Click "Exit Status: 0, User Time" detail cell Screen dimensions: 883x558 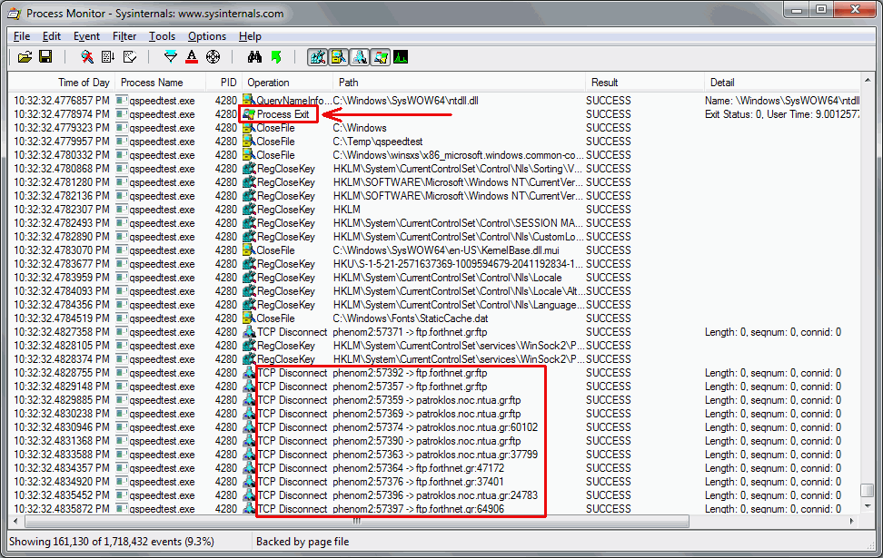pyautogui.click(x=782, y=114)
